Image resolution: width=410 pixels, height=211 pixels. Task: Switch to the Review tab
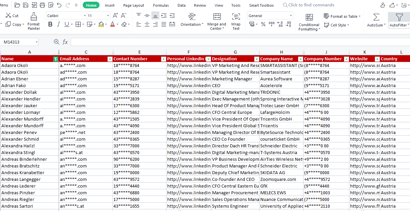(200, 5)
